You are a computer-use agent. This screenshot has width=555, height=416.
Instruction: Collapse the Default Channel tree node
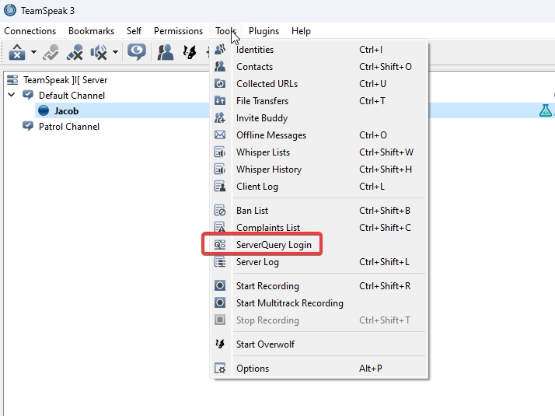(x=12, y=96)
